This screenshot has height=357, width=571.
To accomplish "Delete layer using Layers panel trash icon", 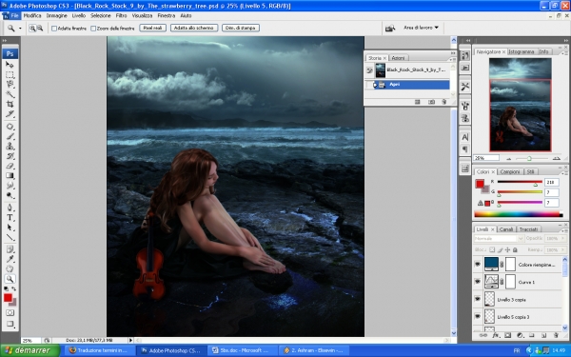I will [556, 335].
